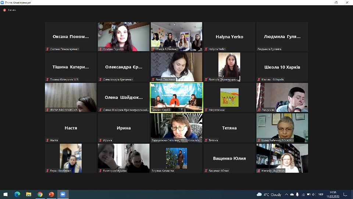
Task: Click muted mic icon on Ващенко Юлия tile
Action: pyautogui.click(x=206, y=171)
